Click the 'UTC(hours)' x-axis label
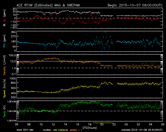 pos(89,128)
